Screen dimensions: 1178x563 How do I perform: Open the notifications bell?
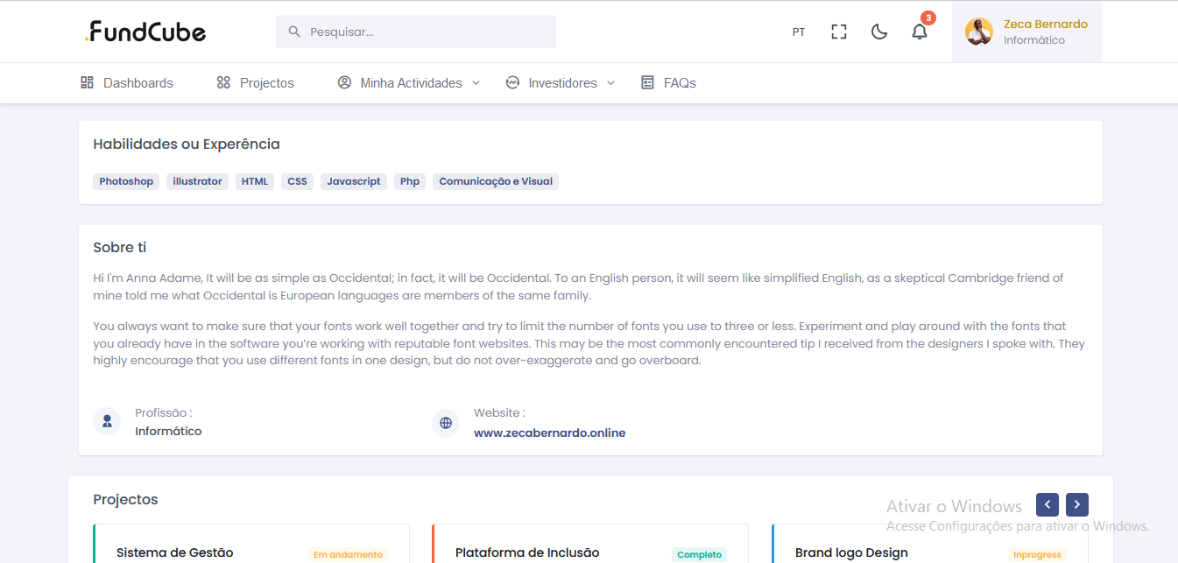[919, 32]
